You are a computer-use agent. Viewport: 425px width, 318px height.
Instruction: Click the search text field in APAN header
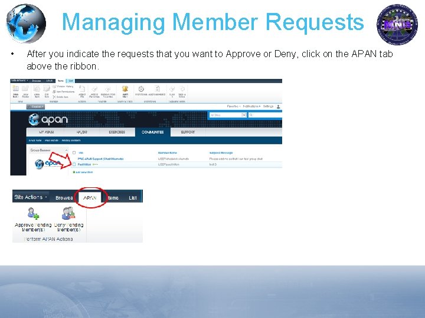click(267, 115)
